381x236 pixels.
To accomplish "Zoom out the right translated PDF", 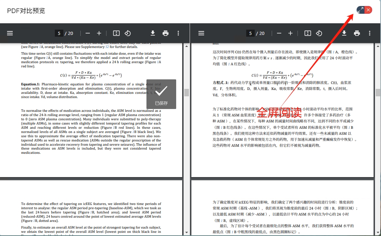I will pos(279,33).
